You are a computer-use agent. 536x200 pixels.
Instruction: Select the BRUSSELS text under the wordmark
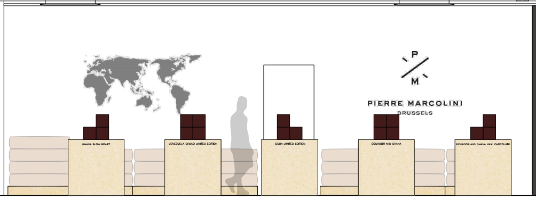tap(415, 113)
